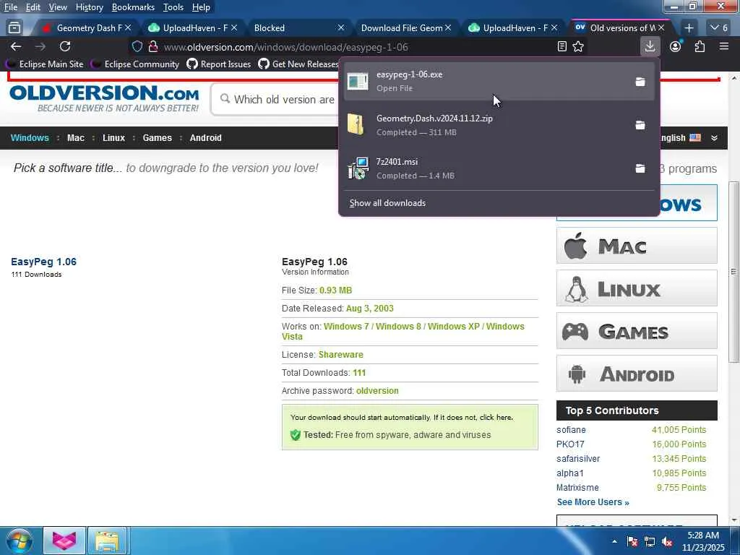Screen dimensions: 740x555
Task: Select Linux in the site navigation
Action: point(113,138)
